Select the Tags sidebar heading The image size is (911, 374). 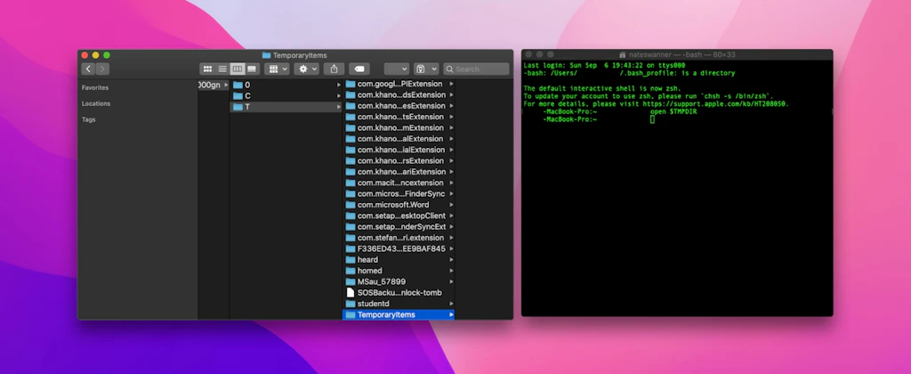click(88, 119)
